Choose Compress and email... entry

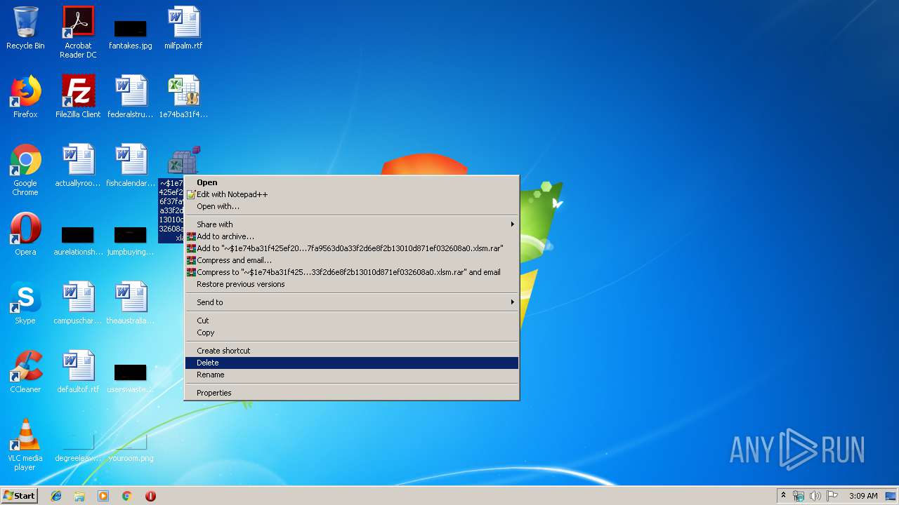pyautogui.click(x=351, y=260)
